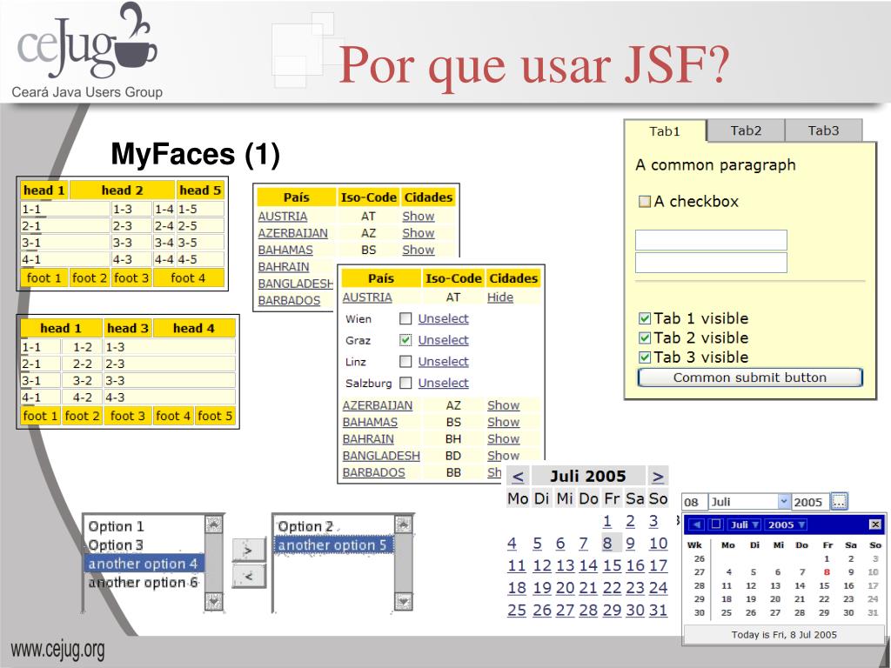This screenshot has width=891, height=668.
Task: Click the www.cejug.org text
Action: tap(57, 649)
